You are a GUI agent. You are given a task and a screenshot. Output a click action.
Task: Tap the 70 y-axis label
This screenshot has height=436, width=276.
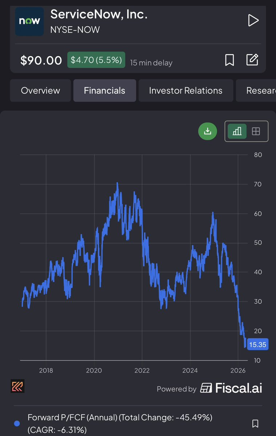(x=258, y=184)
